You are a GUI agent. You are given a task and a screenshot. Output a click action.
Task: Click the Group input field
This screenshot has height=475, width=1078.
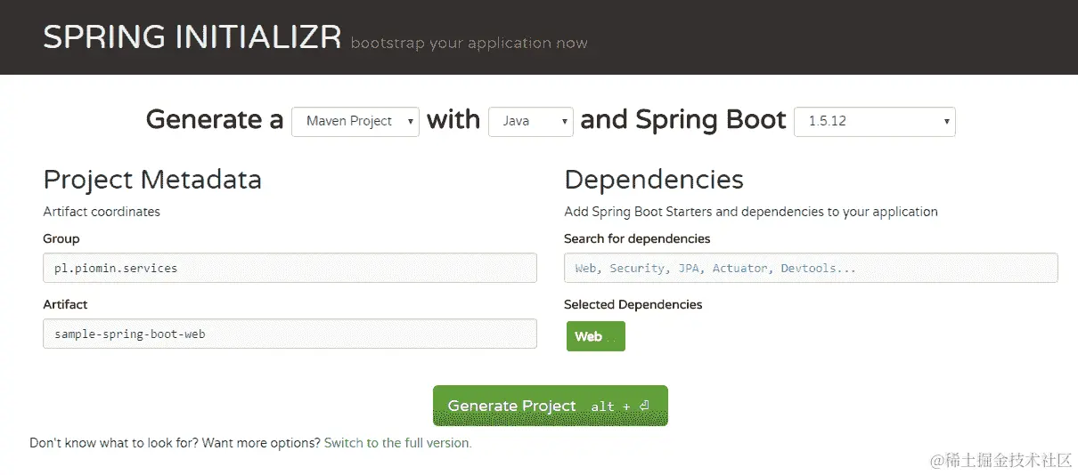click(x=290, y=268)
